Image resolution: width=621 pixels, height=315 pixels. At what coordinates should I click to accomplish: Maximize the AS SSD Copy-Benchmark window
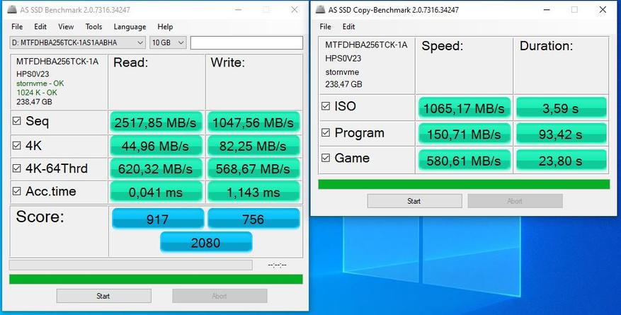click(574, 9)
